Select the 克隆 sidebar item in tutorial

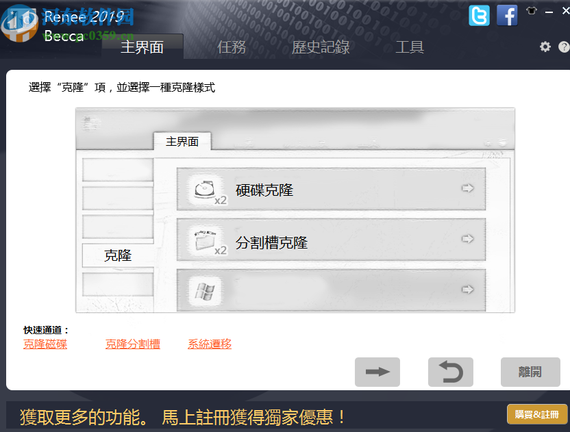[118, 255]
